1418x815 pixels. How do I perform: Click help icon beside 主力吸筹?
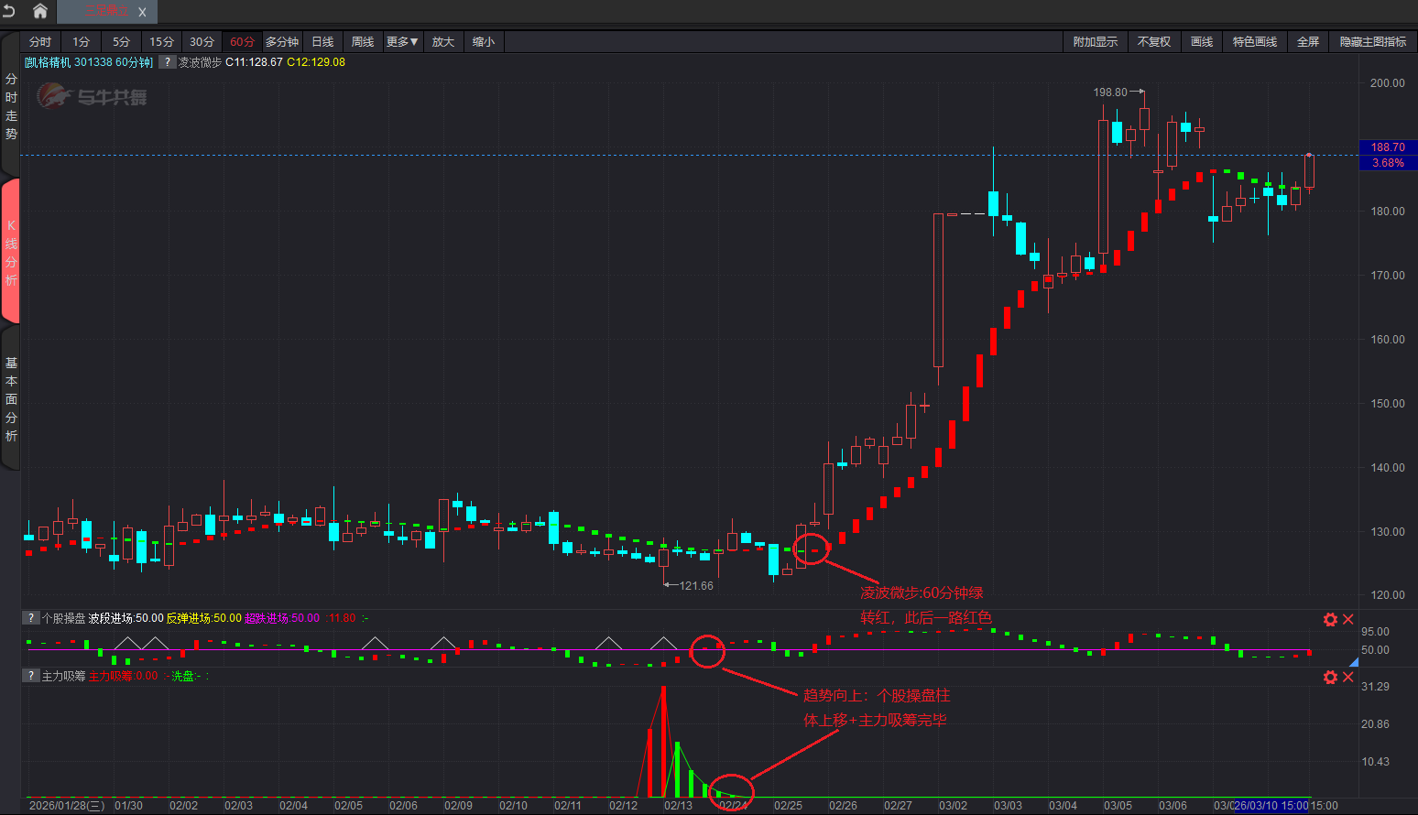pos(31,676)
